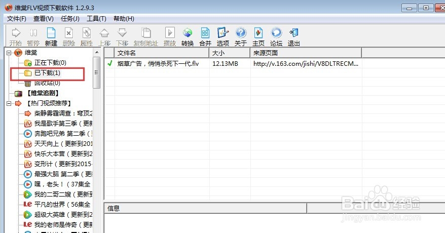Click the 下移 (move down) icon
Viewport: 445px width, 233px height.
point(122,37)
